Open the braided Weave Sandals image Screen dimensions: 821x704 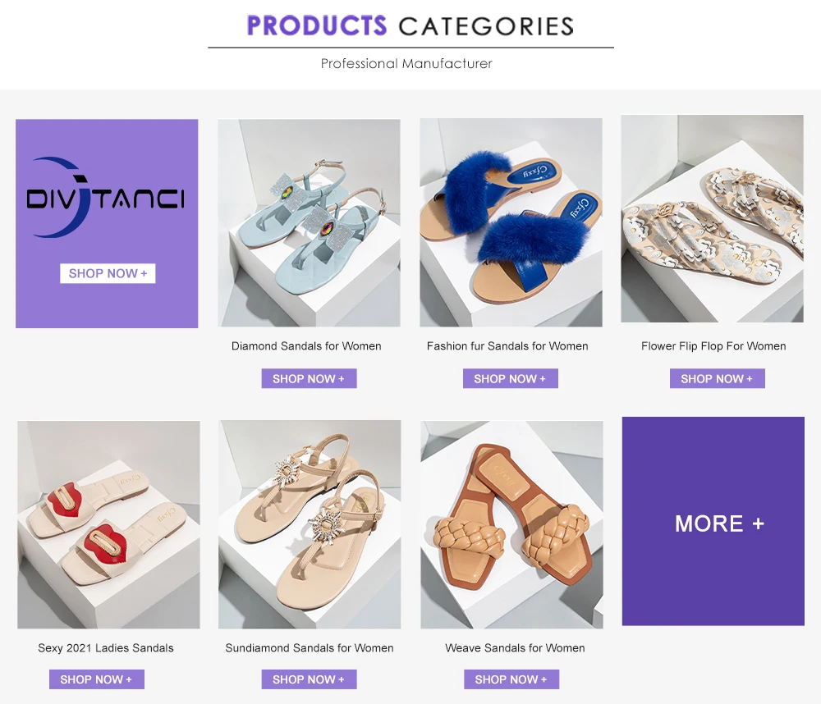pos(511,525)
